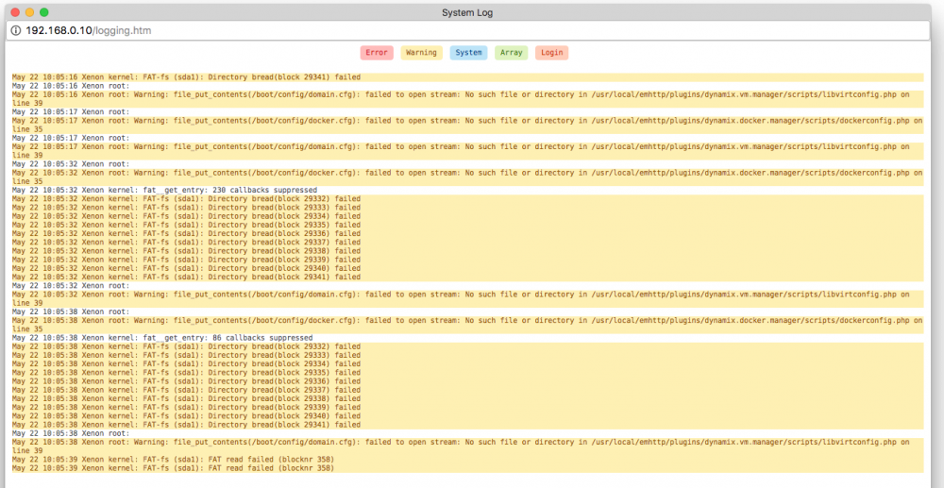Select the 10:05:32 docker.cfg warning line
The width and height of the screenshot is (944, 488).
pyautogui.click(x=467, y=177)
